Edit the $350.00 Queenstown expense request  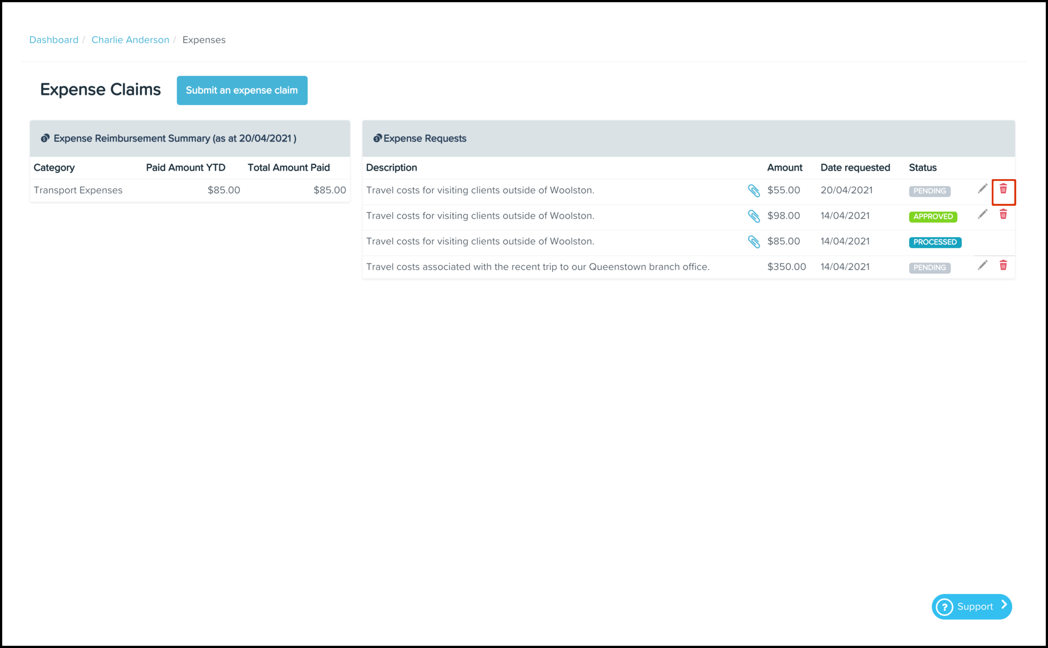pos(982,265)
